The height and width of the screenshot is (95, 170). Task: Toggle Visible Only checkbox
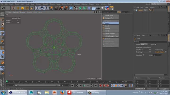166,50
